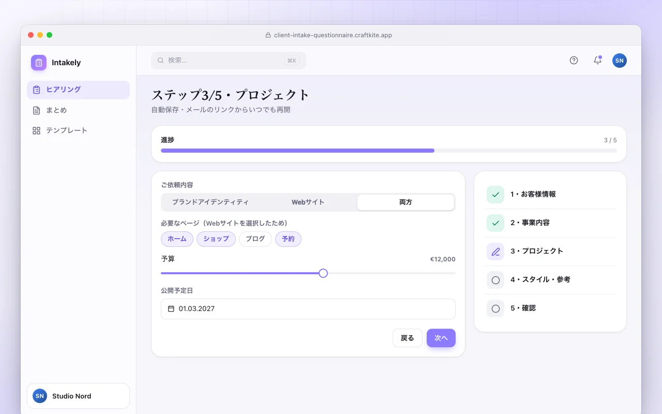Click the 公開予定日 date input field
The width and height of the screenshot is (662, 414).
click(x=308, y=309)
